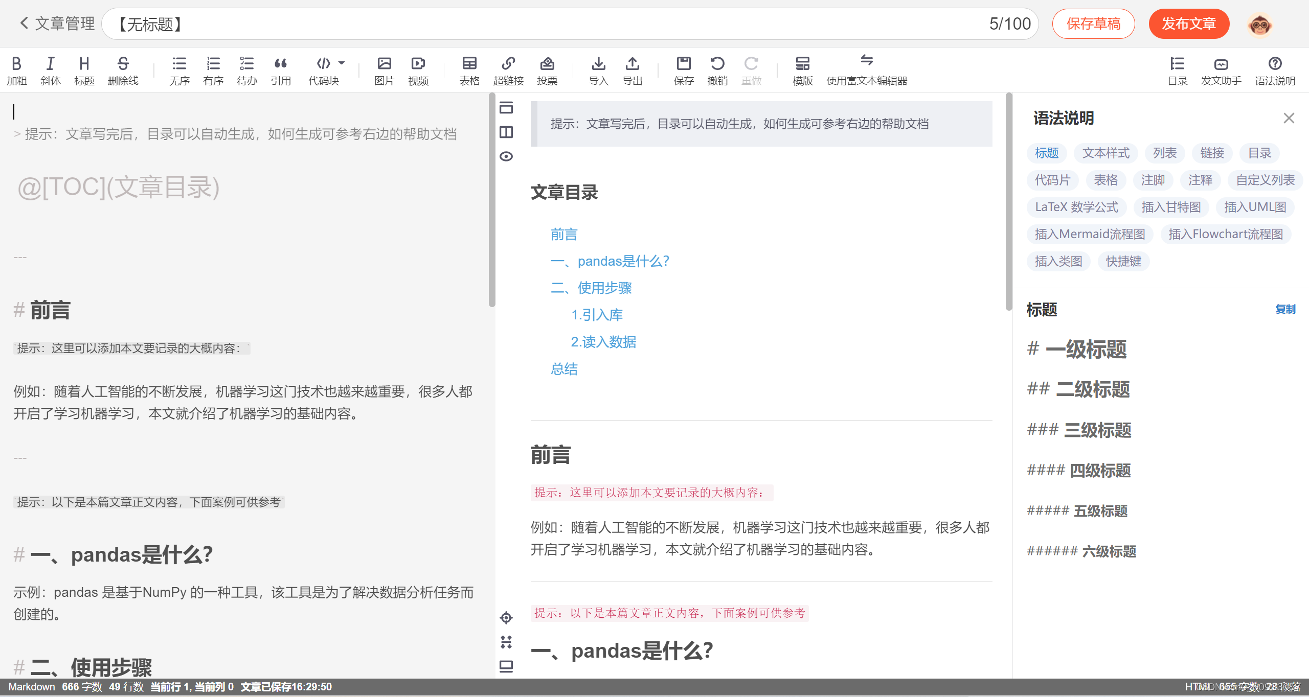
Task: Import file with 导入 icon
Action: coord(598,71)
